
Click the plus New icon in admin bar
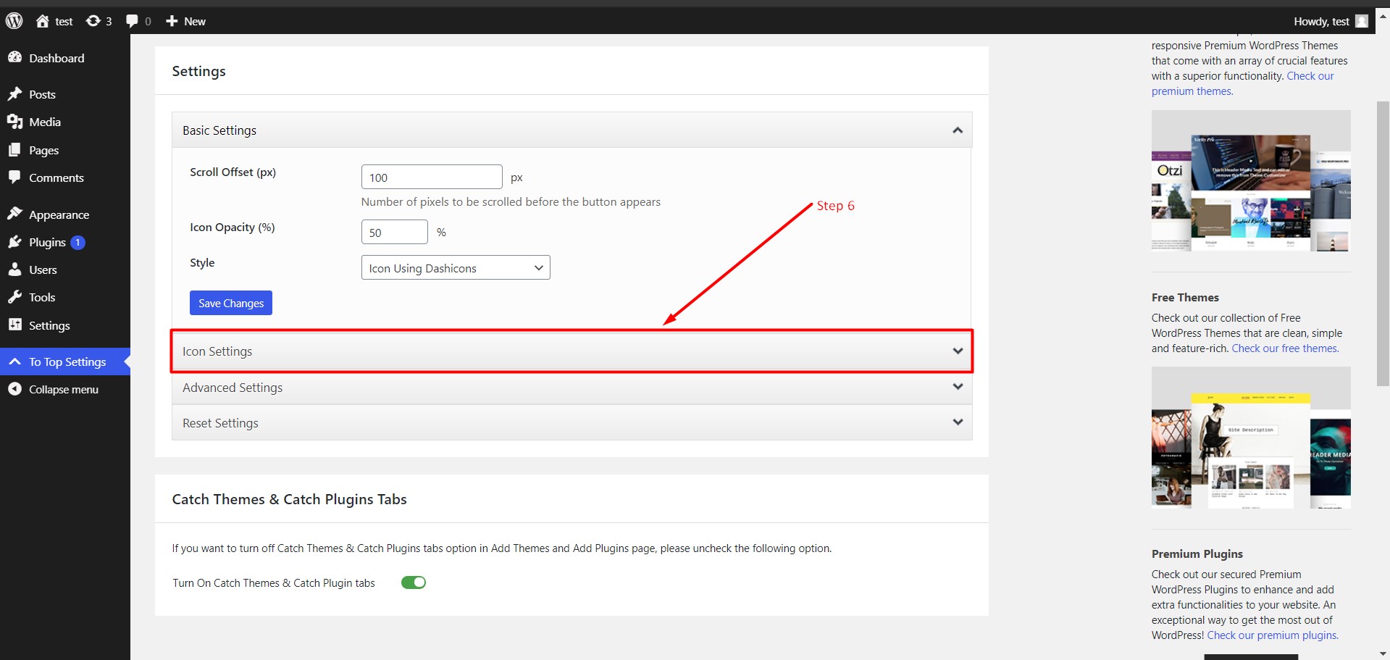click(x=172, y=21)
